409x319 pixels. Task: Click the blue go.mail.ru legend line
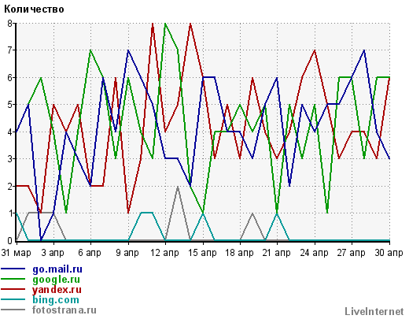tap(13, 269)
